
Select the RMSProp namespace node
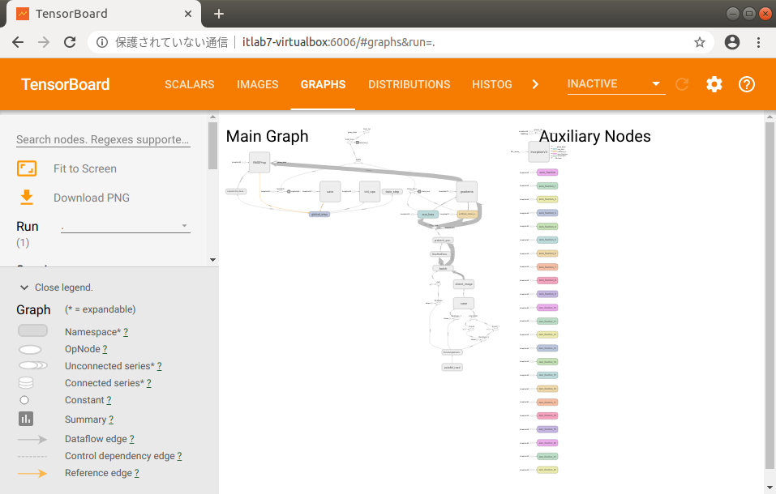(x=259, y=162)
